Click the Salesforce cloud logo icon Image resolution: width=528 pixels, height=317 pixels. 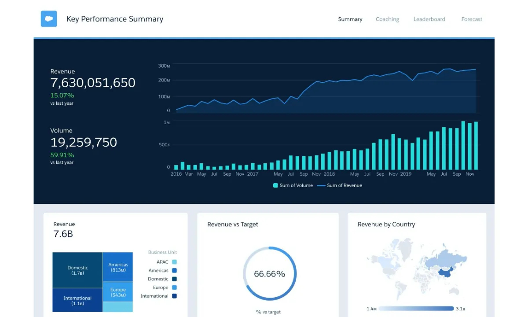49,19
